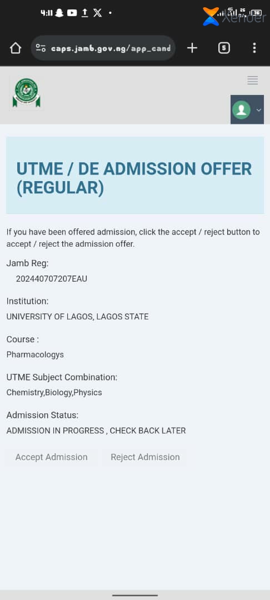270x600 pixels.
Task: Click the JAMB logo
Action: point(26,93)
